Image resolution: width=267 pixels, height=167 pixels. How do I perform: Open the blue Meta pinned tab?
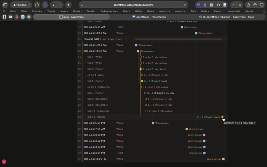[x=23, y=17]
